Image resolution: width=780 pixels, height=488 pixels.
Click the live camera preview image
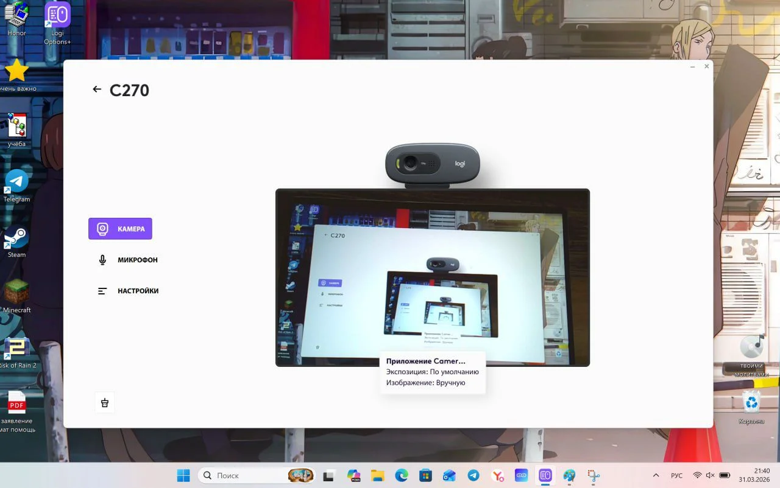[433, 277]
